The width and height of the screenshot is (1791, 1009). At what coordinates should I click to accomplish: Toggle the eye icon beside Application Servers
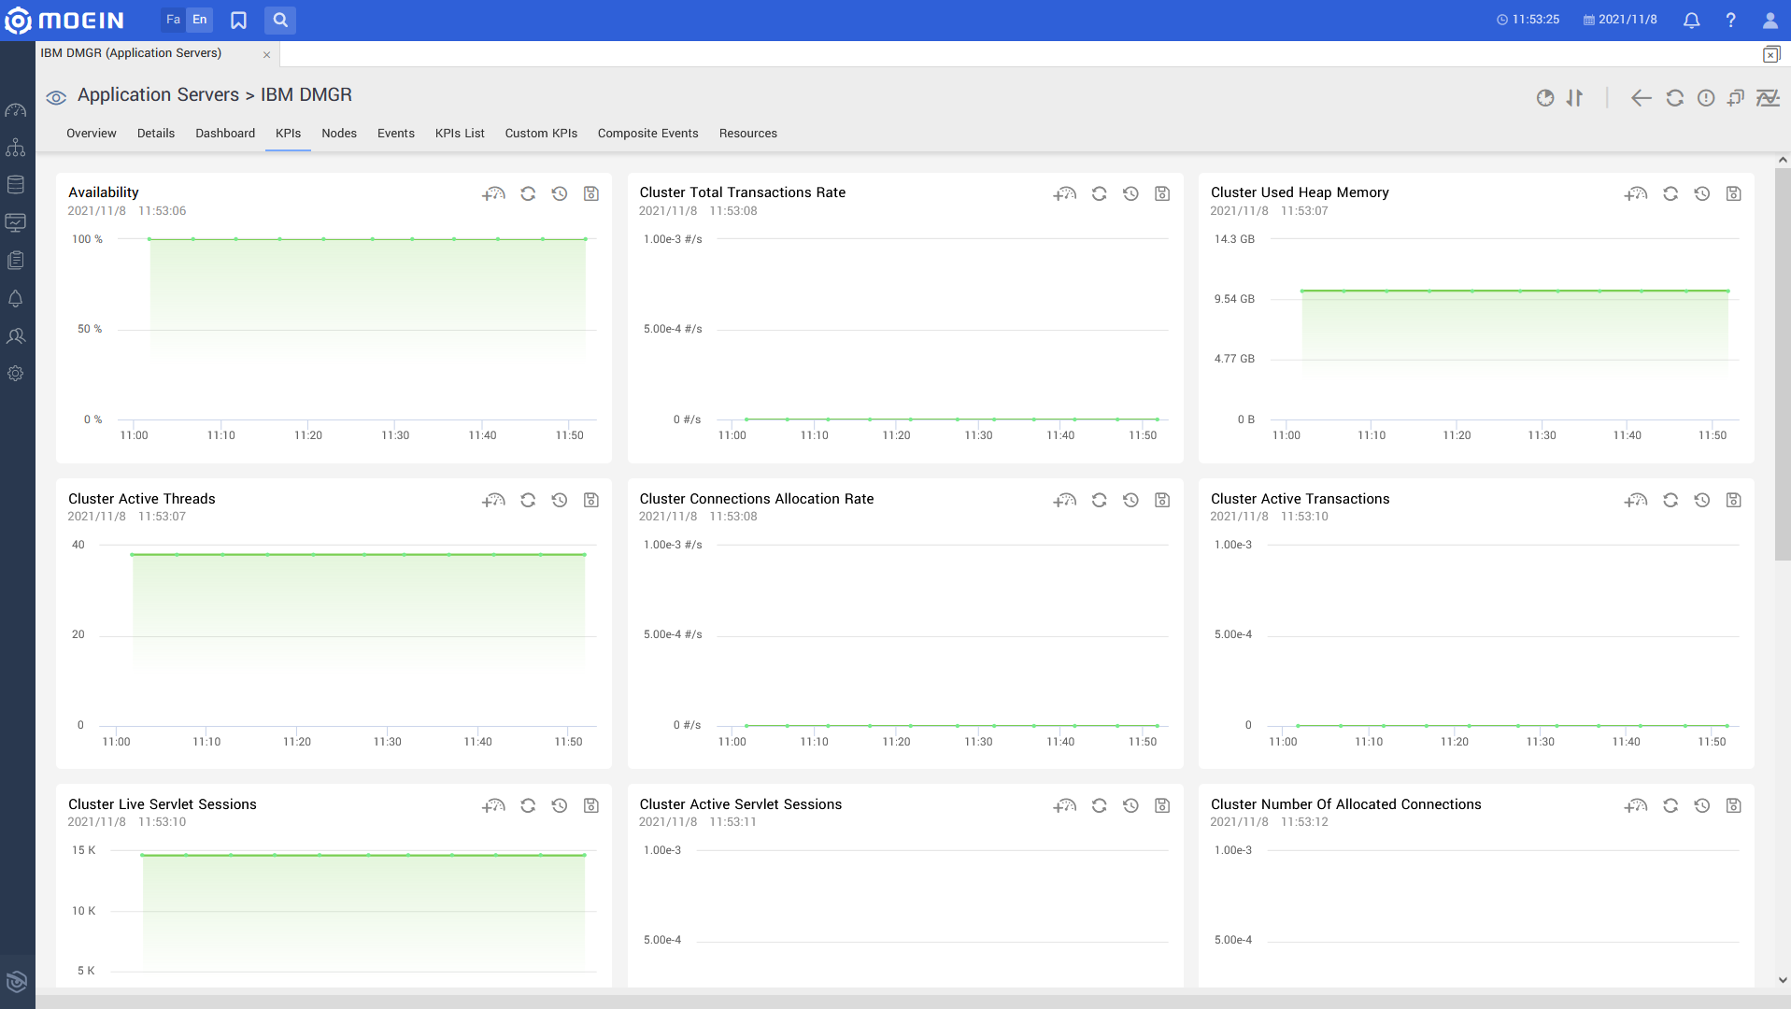(56, 97)
